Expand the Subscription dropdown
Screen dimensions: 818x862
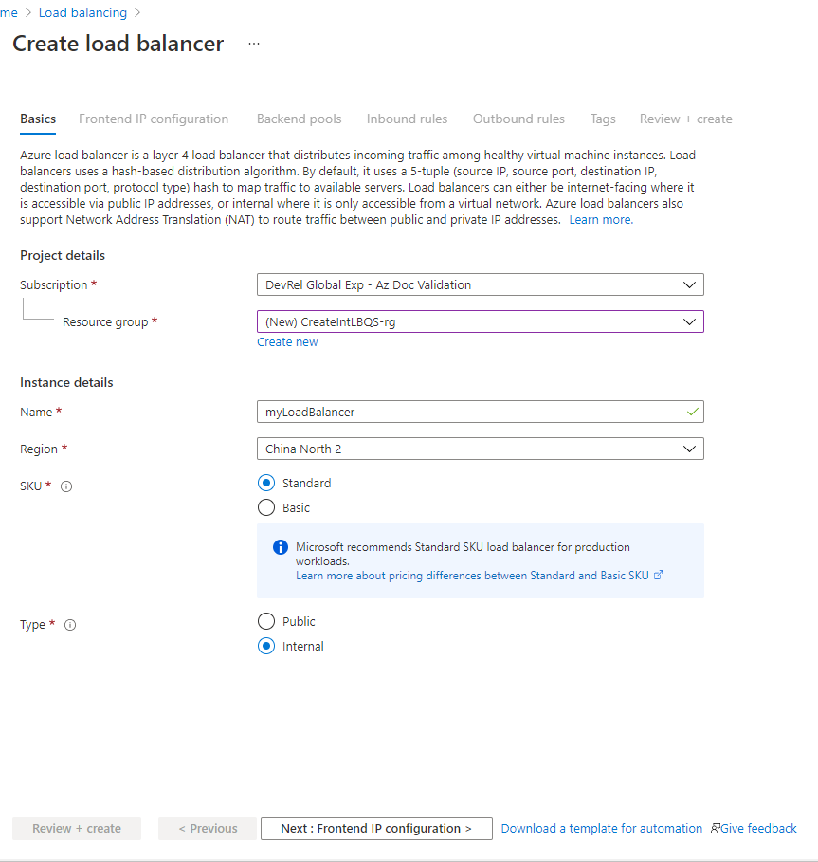[x=480, y=284]
